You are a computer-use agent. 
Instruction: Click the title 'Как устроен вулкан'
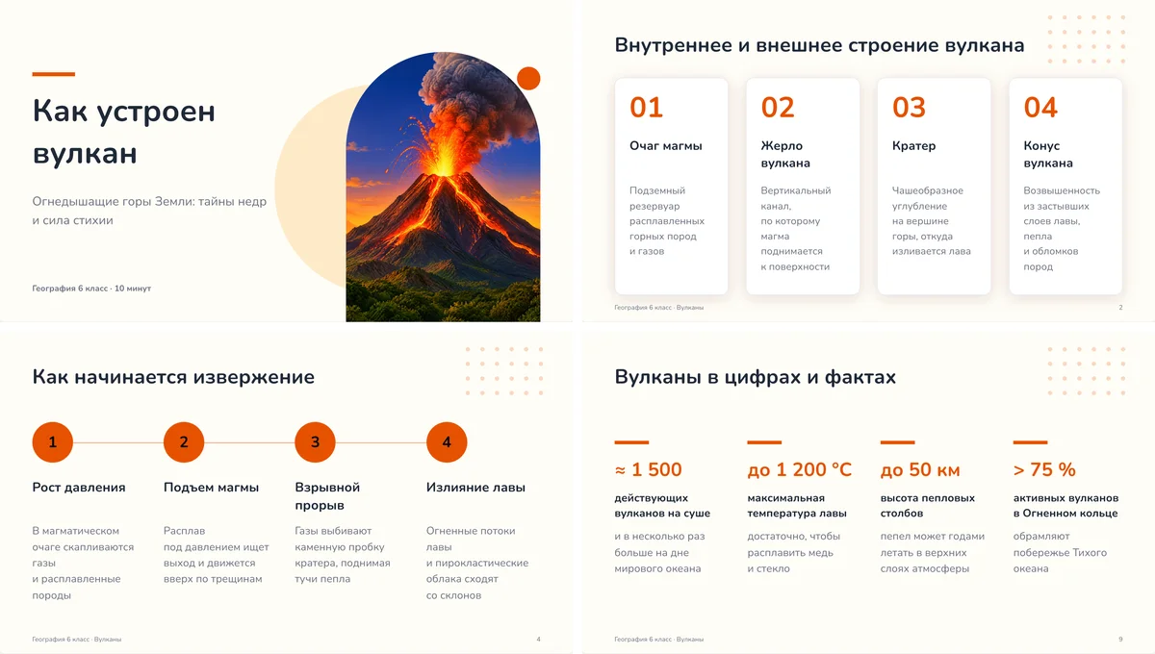tap(124, 132)
